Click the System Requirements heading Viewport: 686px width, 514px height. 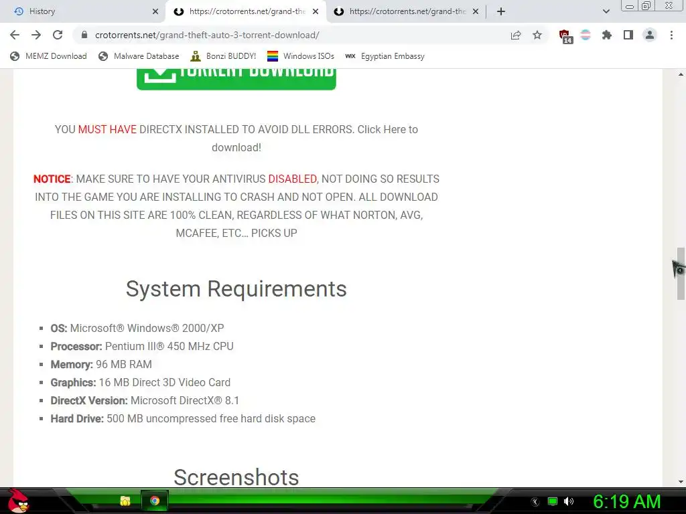point(236,289)
